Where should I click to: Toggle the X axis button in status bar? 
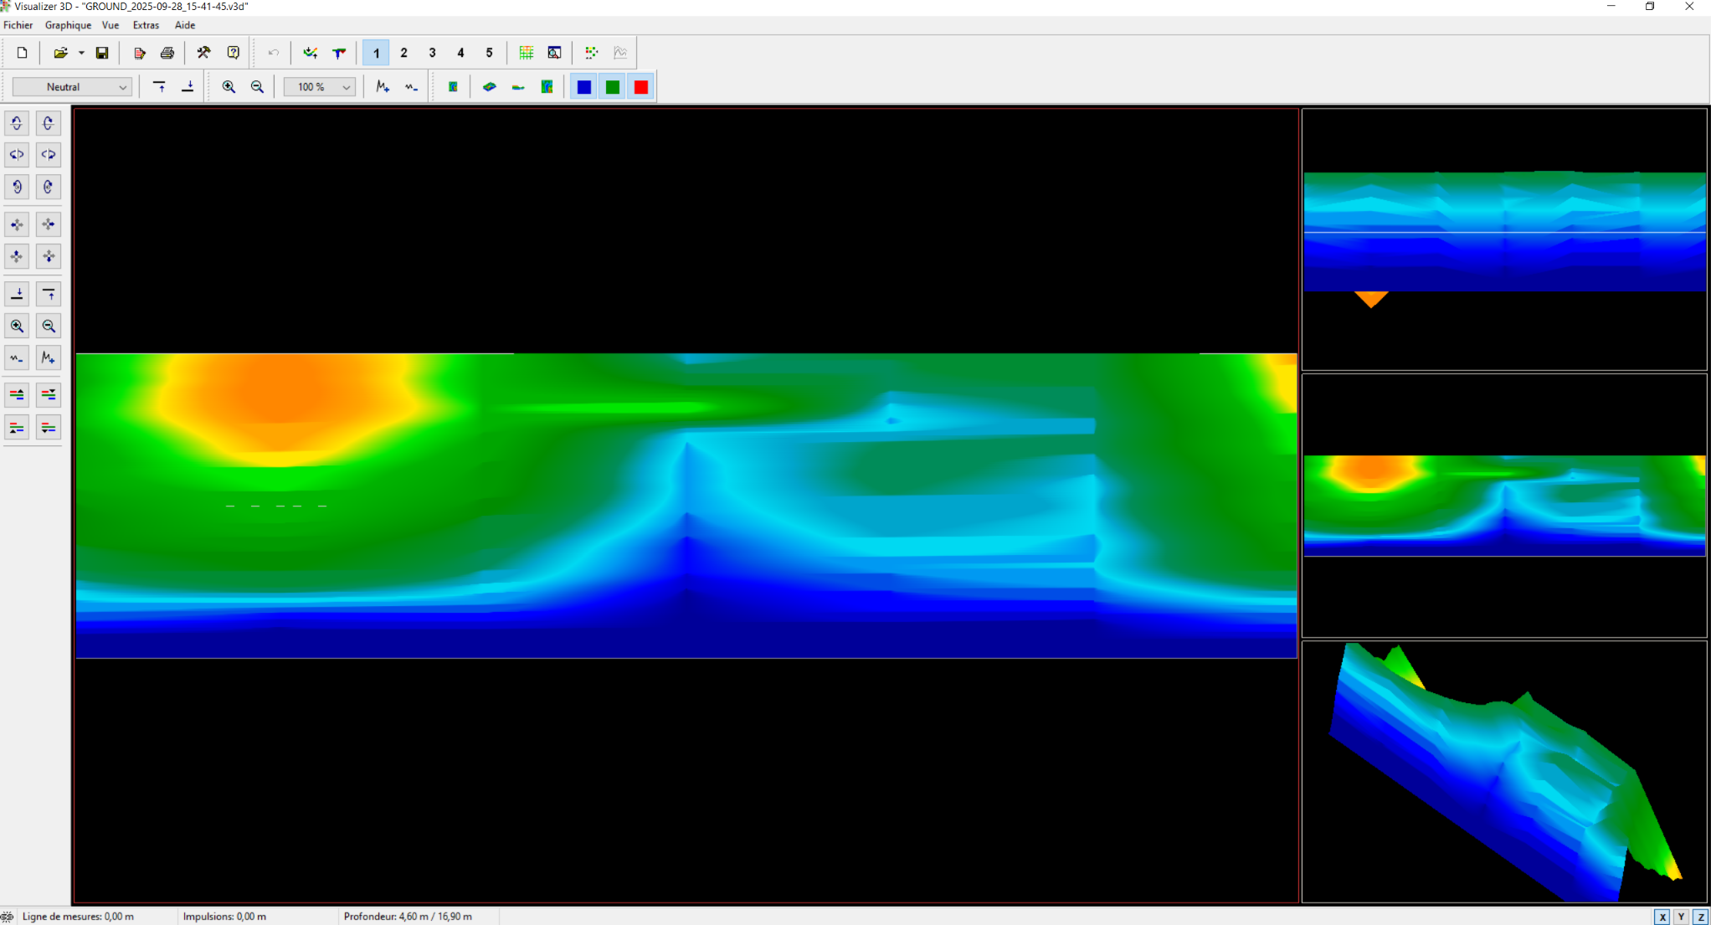tap(1662, 917)
